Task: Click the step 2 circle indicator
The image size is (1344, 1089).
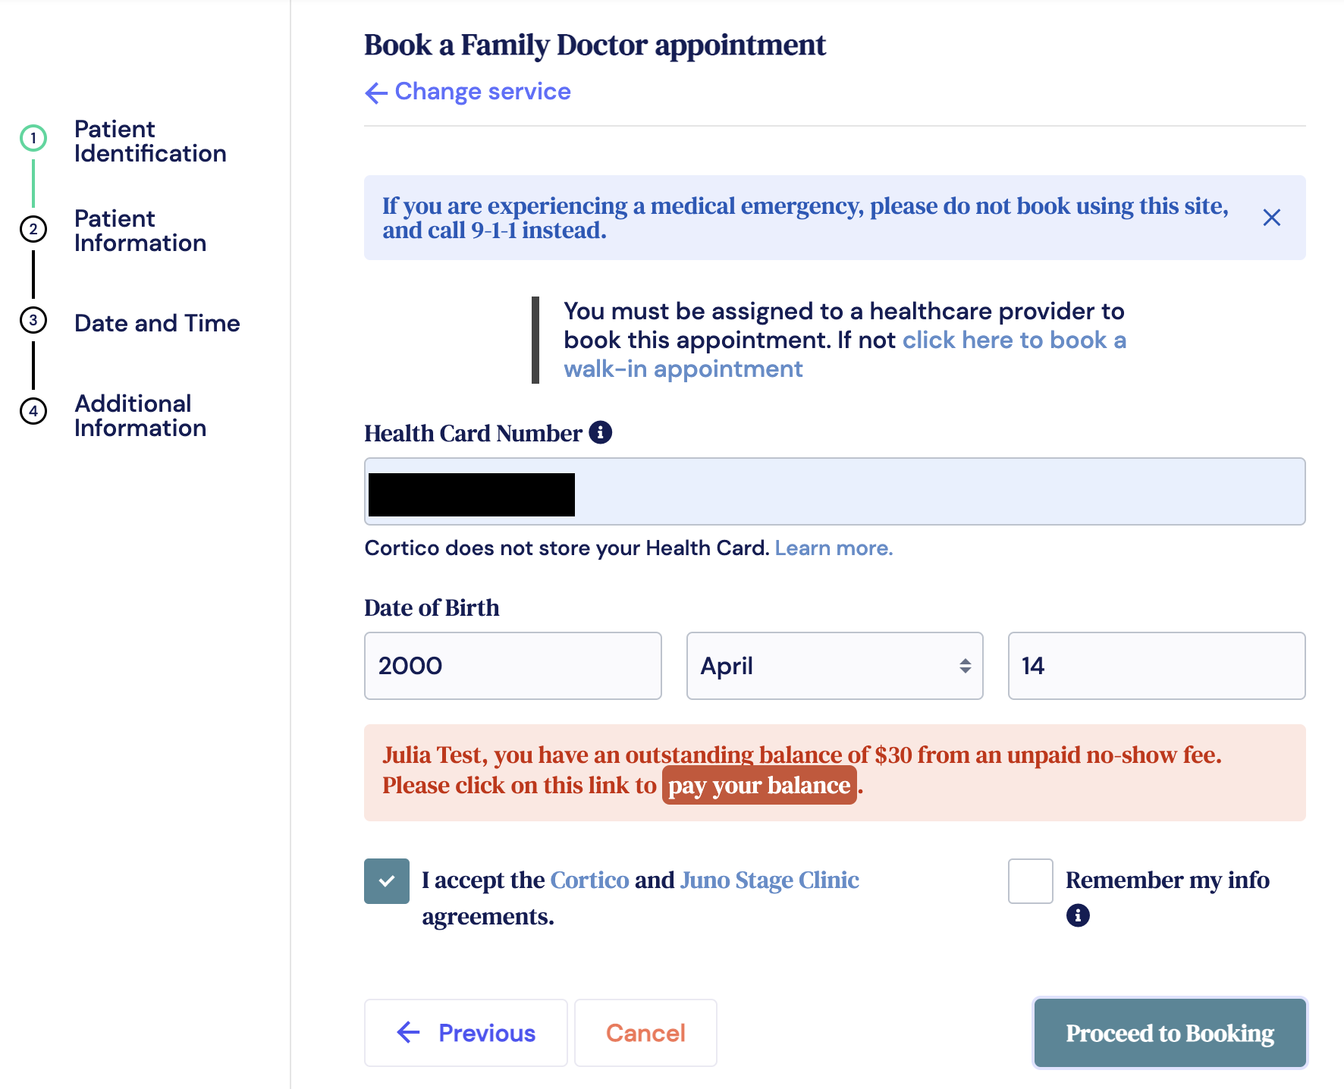Action: [x=33, y=228]
